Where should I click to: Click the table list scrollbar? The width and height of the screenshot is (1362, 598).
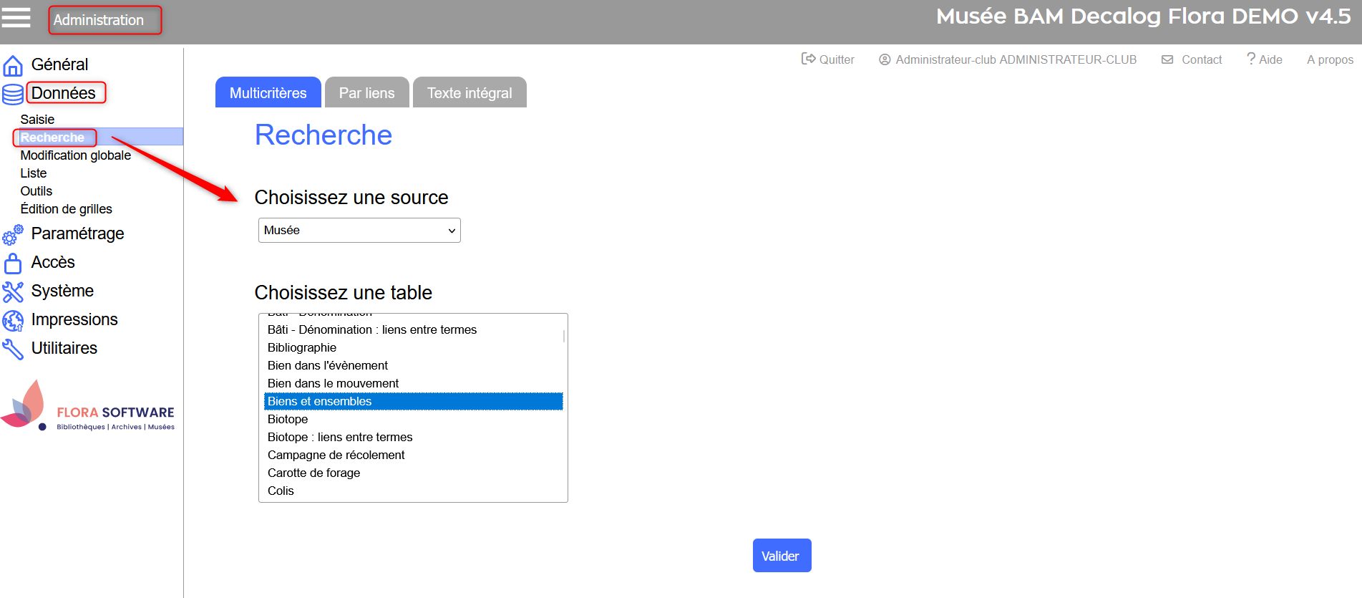(564, 336)
